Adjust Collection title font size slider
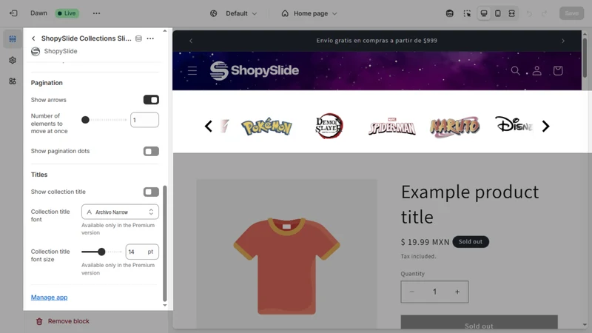592x333 pixels. 101,252
